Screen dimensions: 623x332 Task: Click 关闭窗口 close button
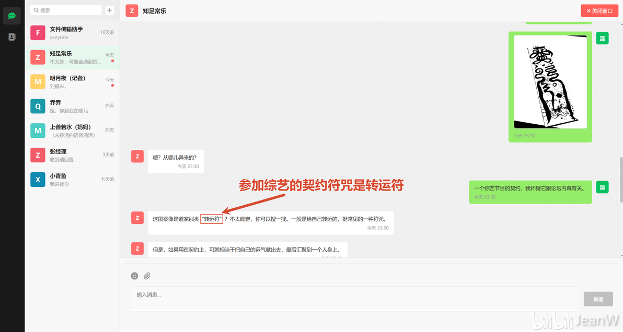(599, 11)
